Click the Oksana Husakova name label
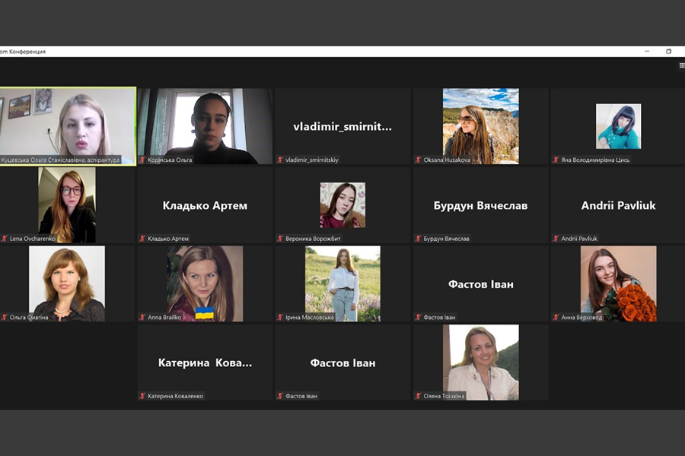The width and height of the screenshot is (685, 456). (447, 160)
